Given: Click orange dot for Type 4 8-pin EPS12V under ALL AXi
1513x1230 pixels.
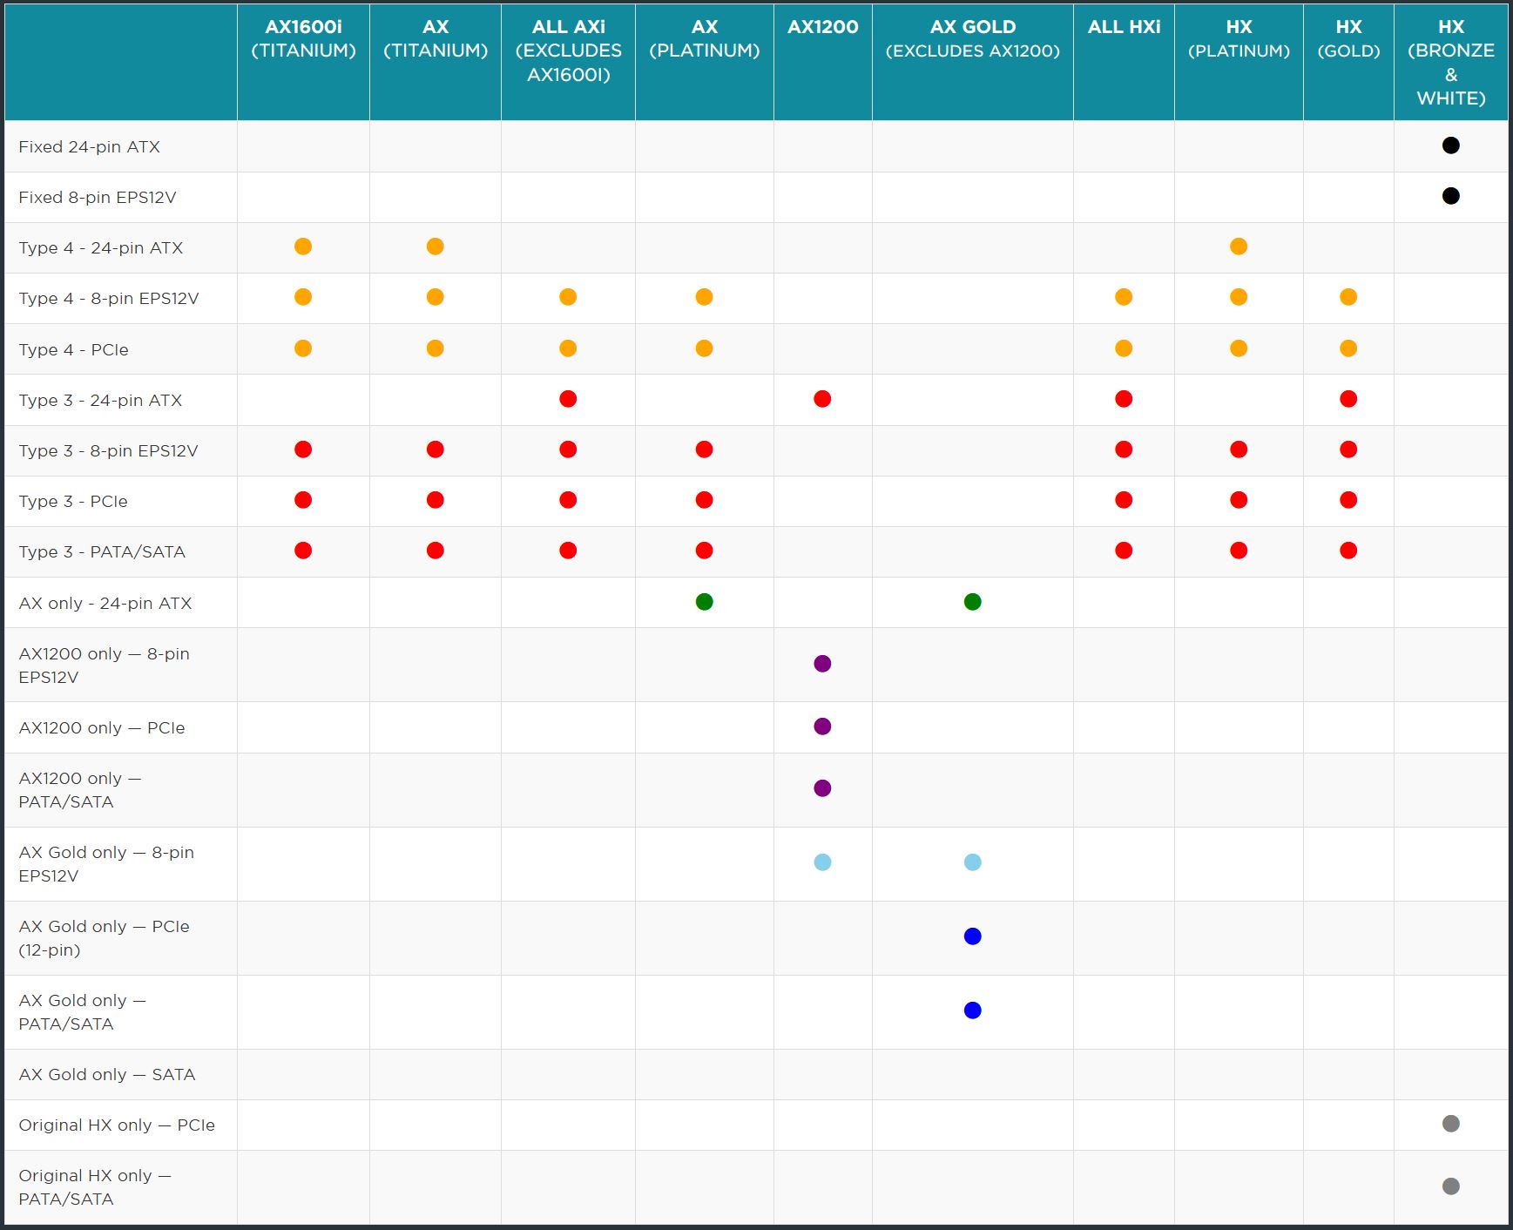Looking at the screenshot, I should coord(568,297).
